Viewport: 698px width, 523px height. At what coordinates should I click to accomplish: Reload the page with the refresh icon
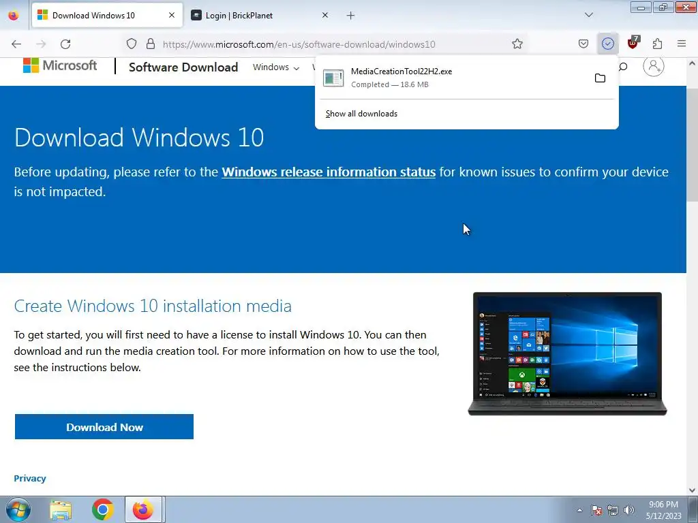tap(65, 44)
